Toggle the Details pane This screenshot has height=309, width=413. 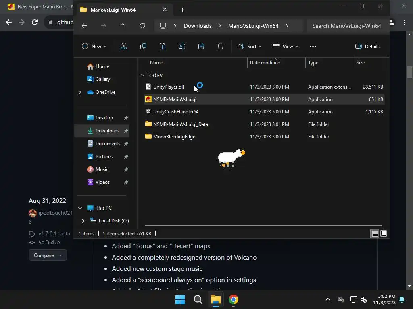pos(367,47)
